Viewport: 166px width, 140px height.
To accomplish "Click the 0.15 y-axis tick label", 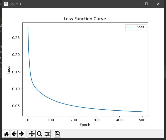I will click(16, 72).
